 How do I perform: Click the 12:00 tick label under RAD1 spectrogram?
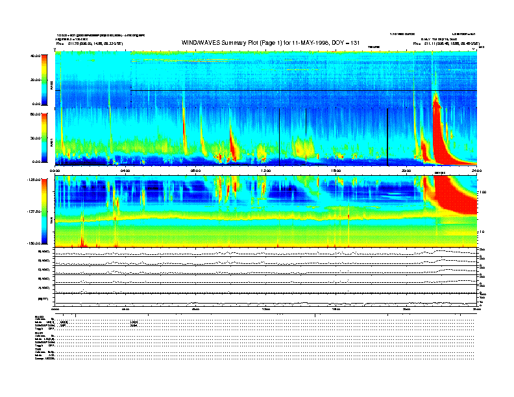point(266,171)
